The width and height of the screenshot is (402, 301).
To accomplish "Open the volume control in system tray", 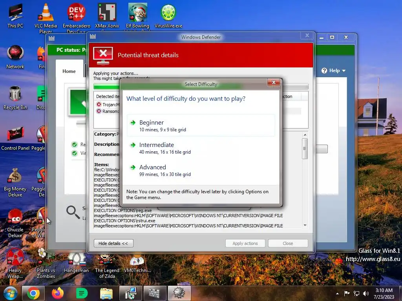I will pos(366,293).
